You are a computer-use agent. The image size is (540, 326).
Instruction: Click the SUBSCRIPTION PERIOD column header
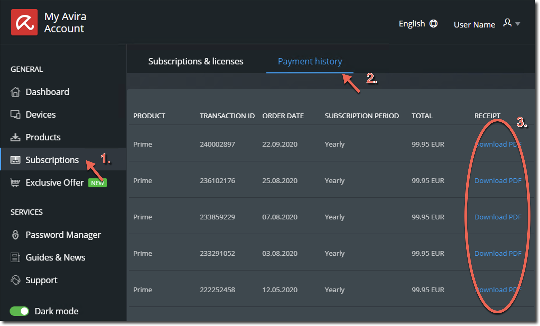(x=362, y=116)
